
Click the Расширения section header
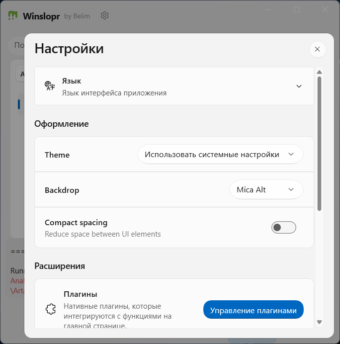pyautogui.click(x=60, y=266)
